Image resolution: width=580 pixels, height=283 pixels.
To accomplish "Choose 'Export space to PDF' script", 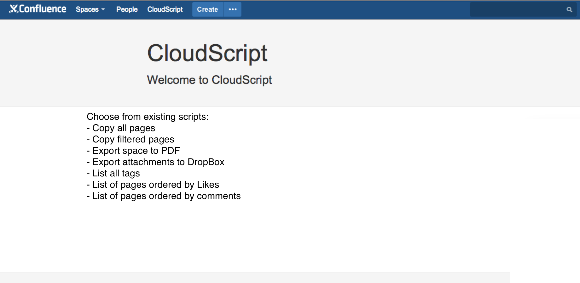I will (136, 151).
